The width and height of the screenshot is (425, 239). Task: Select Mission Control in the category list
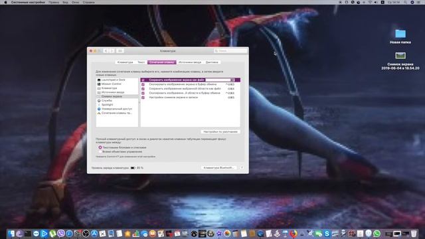point(117,84)
